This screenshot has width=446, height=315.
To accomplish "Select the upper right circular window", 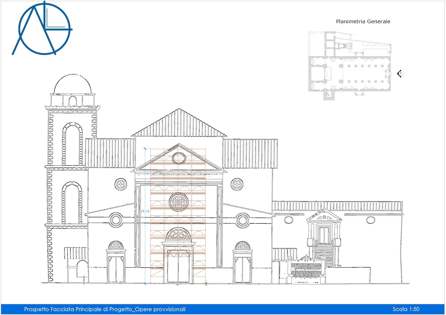I will [x=237, y=184].
